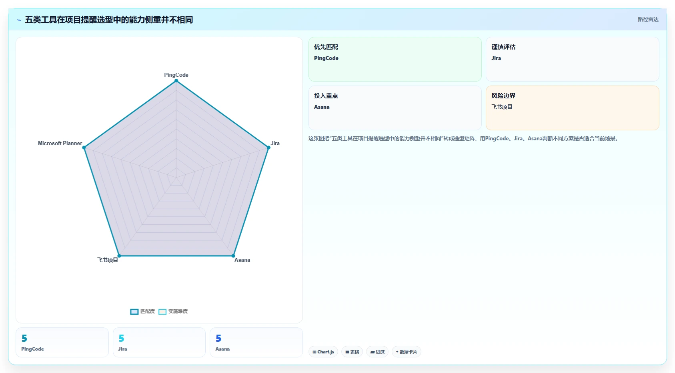Click the PingCode score stat card

62,342
